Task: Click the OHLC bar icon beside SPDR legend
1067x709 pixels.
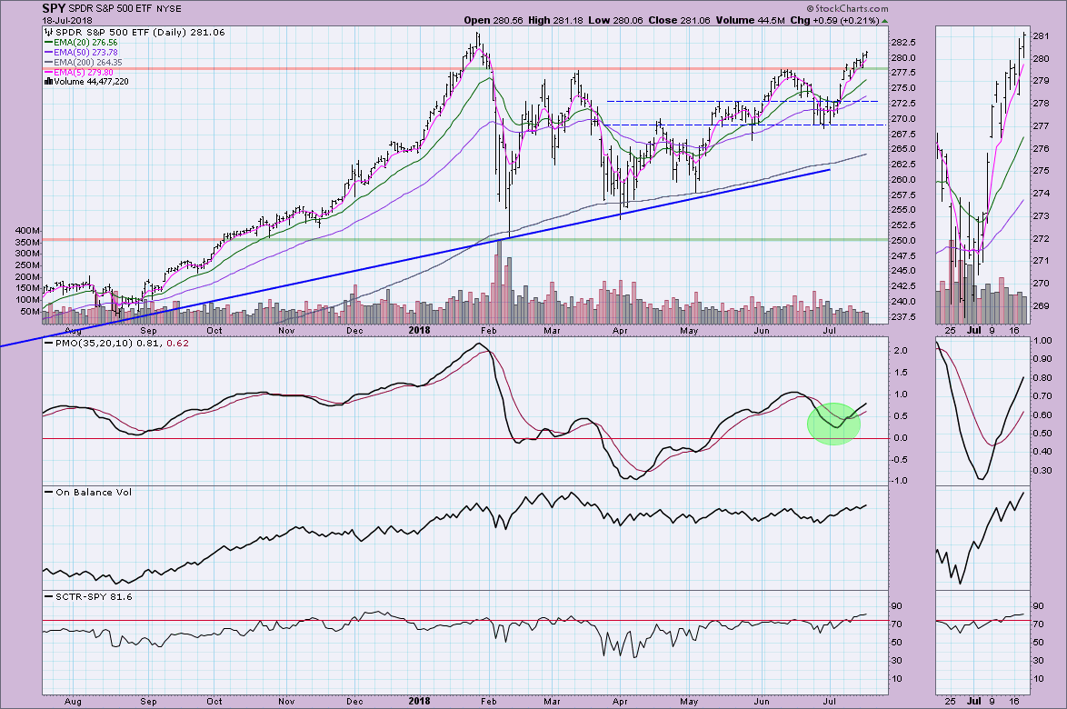Action: (48, 32)
